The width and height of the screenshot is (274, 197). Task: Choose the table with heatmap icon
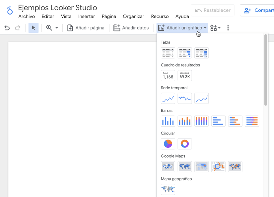tap(201, 53)
